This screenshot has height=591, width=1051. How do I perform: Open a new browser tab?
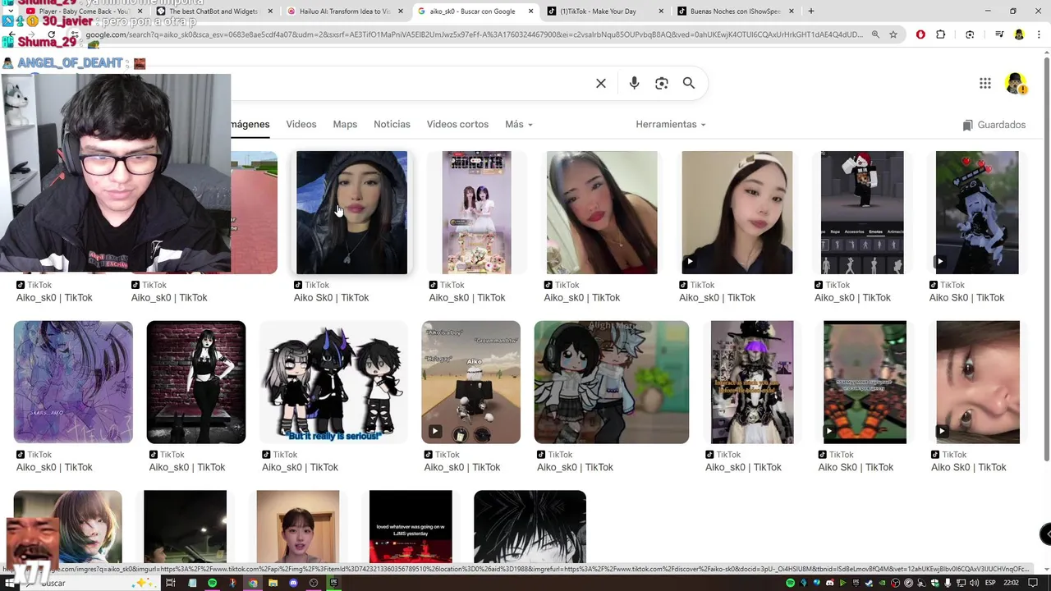point(811,11)
